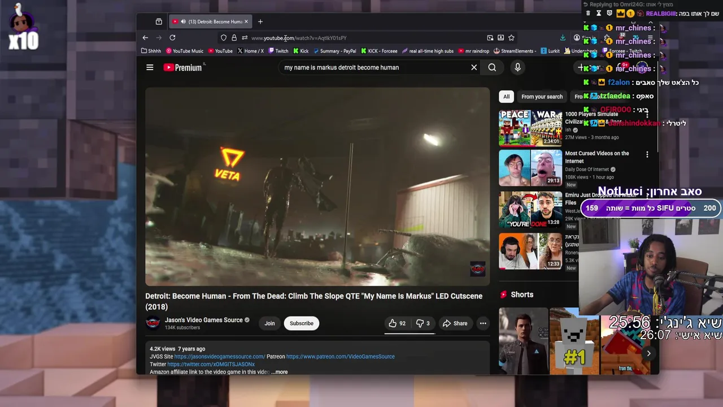Open Emiru Just Dropped video thumbnail
The image size is (723, 407).
[530, 209]
